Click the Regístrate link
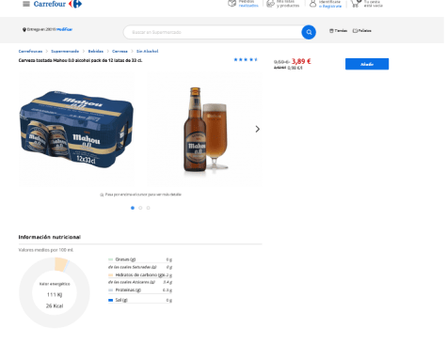447x344 pixels. [330, 6]
